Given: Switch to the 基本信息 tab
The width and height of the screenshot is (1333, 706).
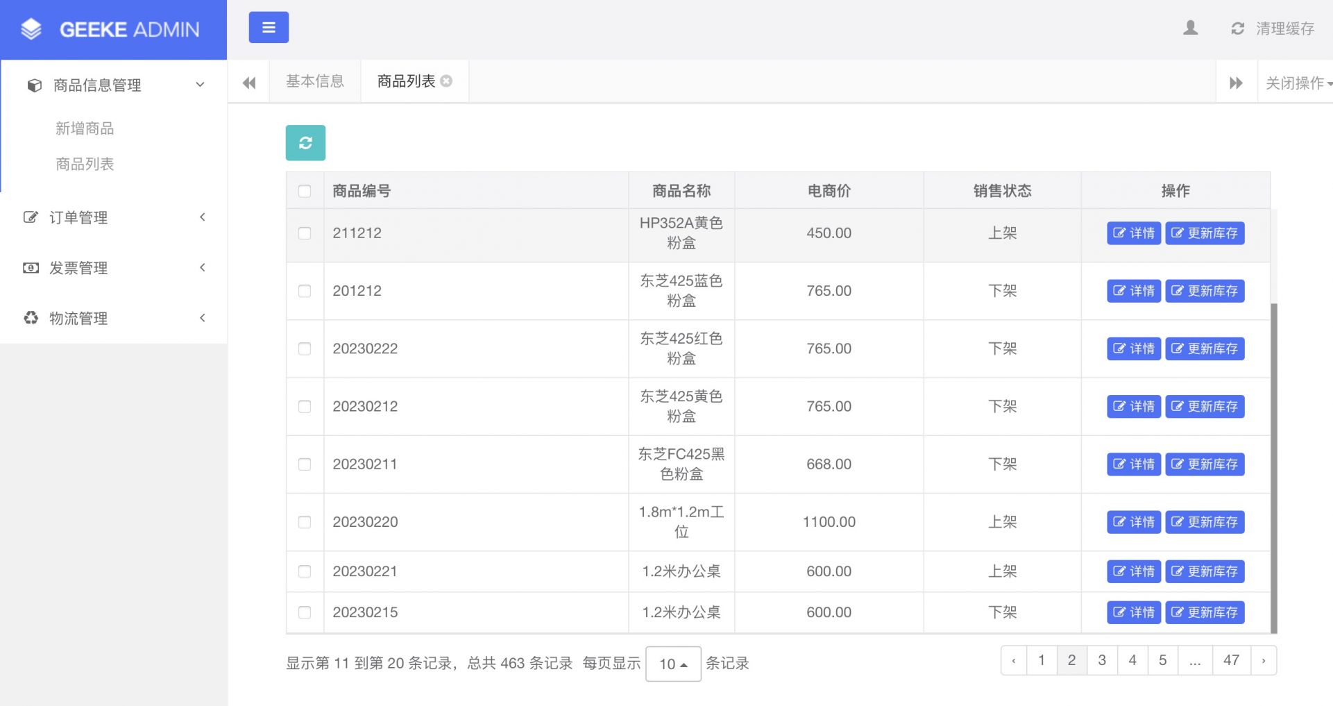Looking at the screenshot, I should (315, 81).
